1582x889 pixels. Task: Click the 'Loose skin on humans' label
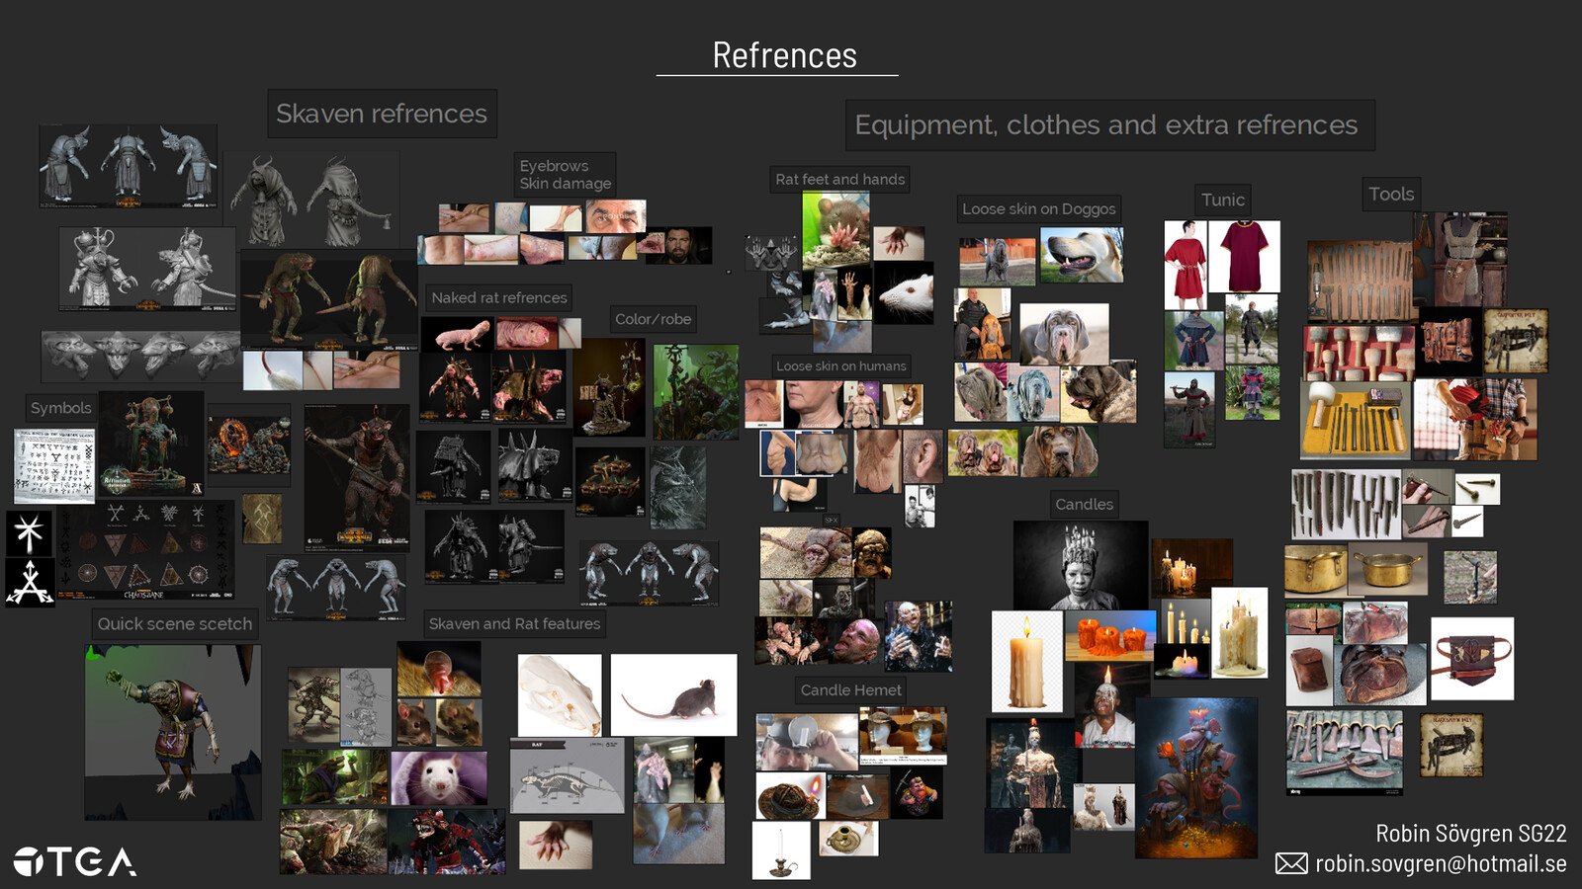tap(841, 365)
